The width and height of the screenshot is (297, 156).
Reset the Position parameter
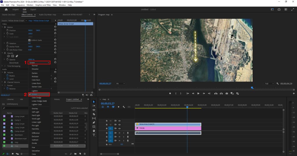55,30
